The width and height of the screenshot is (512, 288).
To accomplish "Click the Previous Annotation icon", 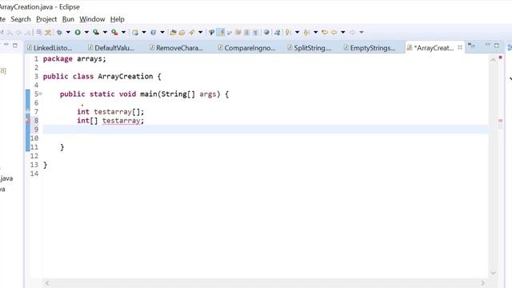I will (x=306, y=32).
